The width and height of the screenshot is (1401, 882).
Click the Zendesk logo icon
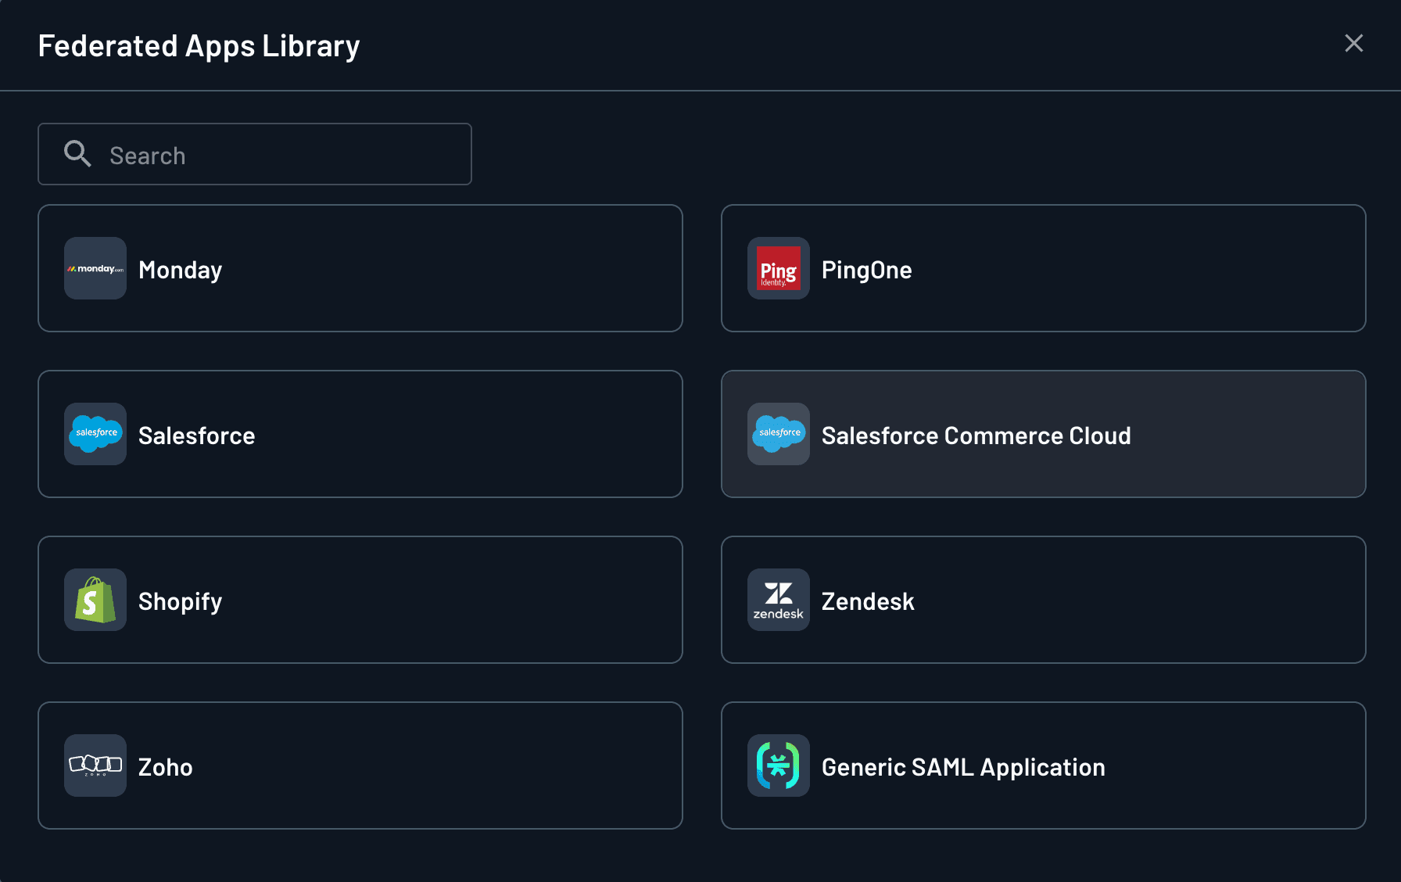(778, 600)
